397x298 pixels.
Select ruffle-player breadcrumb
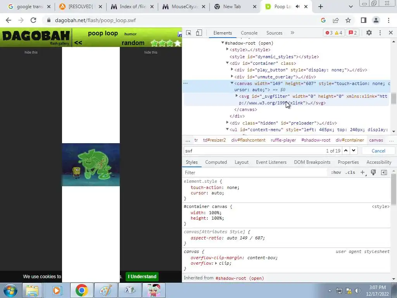[x=283, y=140]
